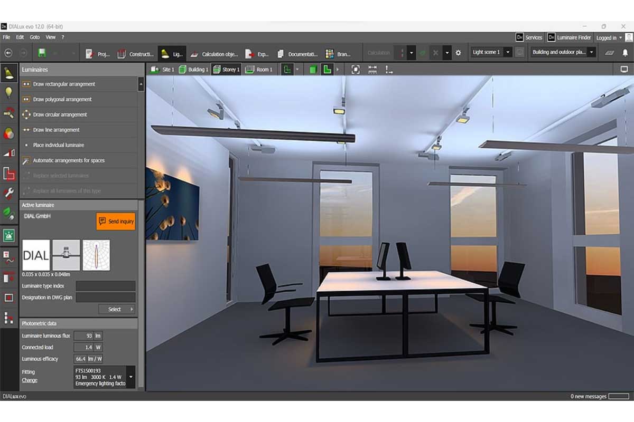Toggle the monitor display mode icon
The image size is (634, 422).
[x=624, y=70]
